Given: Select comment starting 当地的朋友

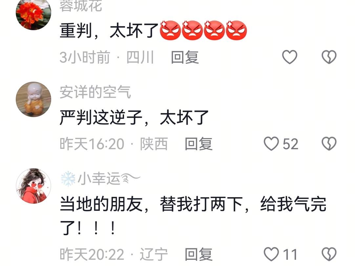Looking at the screenshot, I should (193, 215).
